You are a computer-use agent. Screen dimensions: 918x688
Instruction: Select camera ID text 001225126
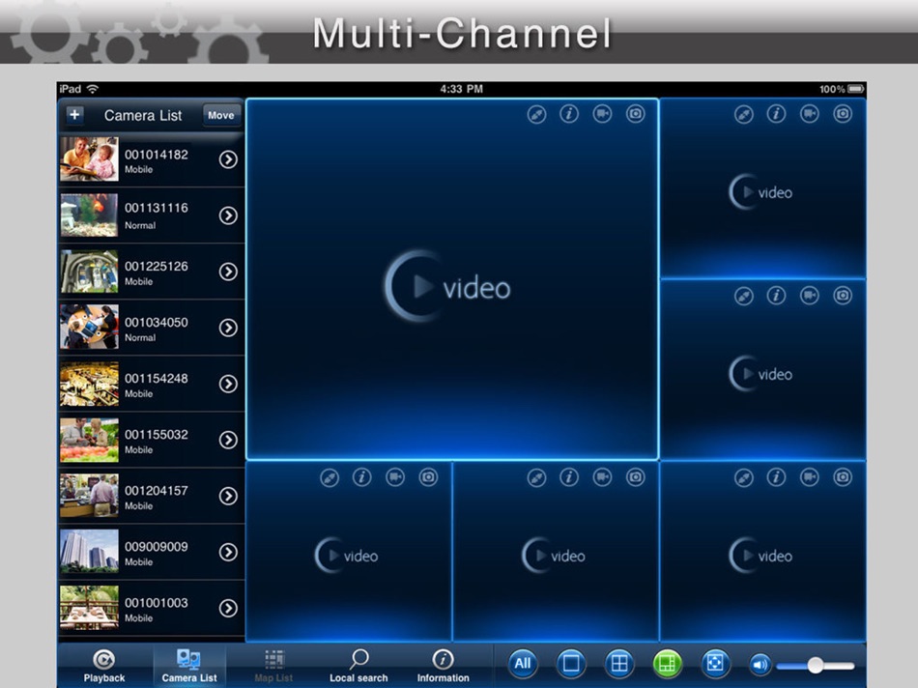point(157,266)
